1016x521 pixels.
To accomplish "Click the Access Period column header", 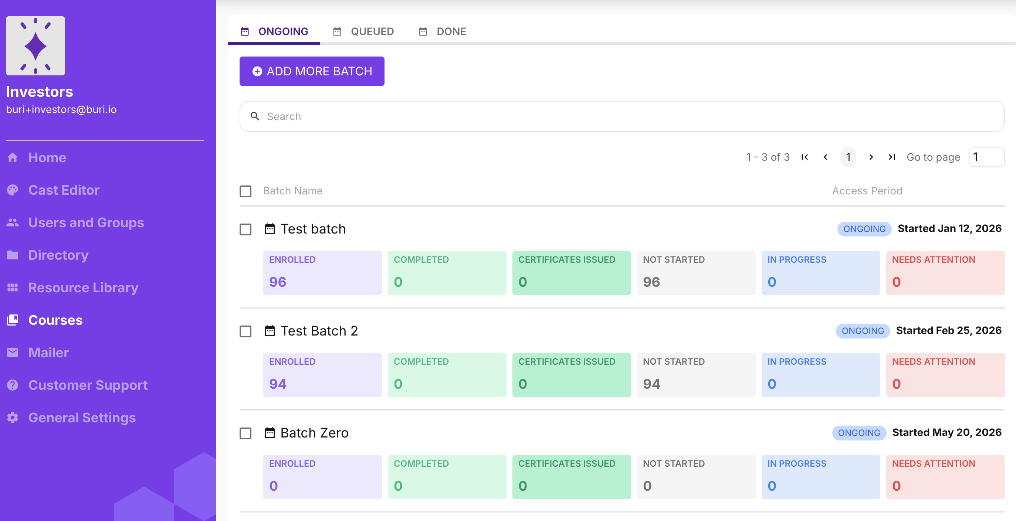I will (x=867, y=191).
